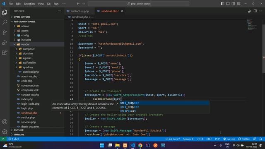265x149 pixels.
Task: Open errors and warnings in status bar
Action: (x=14, y=139)
